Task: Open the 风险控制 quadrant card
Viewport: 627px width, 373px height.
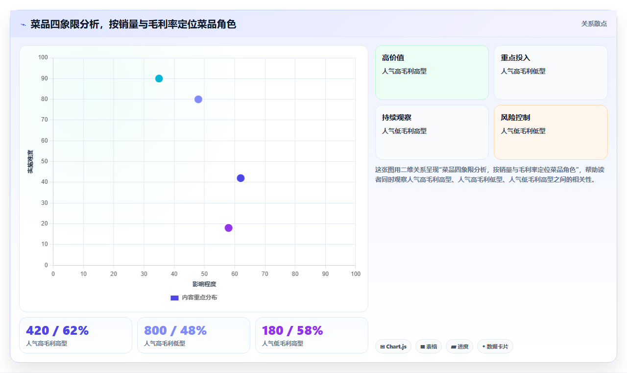Action: (551, 132)
